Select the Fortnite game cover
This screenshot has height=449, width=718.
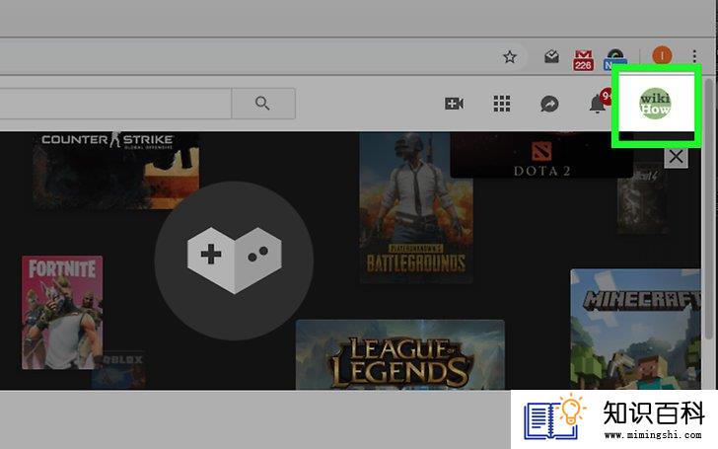tap(62, 312)
